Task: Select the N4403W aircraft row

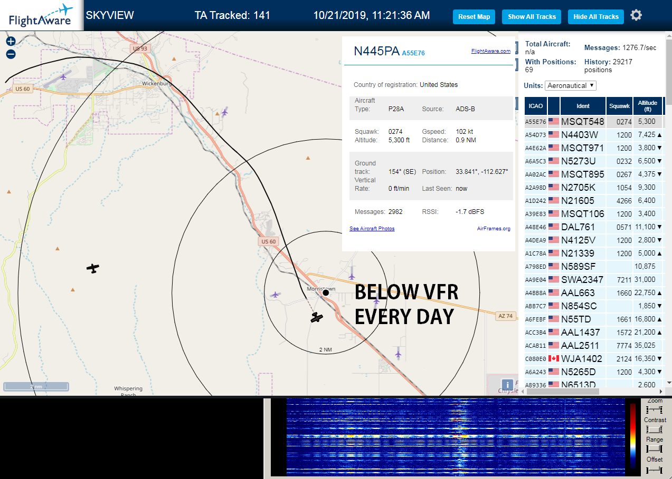Action: point(594,135)
